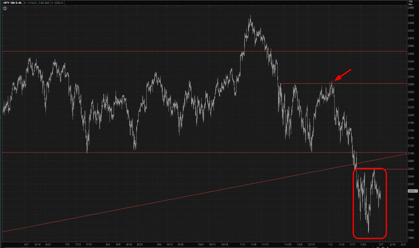The width and height of the screenshot is (419, 248).
Task: Click the 8/23 date axis label
Action: (x=140, y=244)
